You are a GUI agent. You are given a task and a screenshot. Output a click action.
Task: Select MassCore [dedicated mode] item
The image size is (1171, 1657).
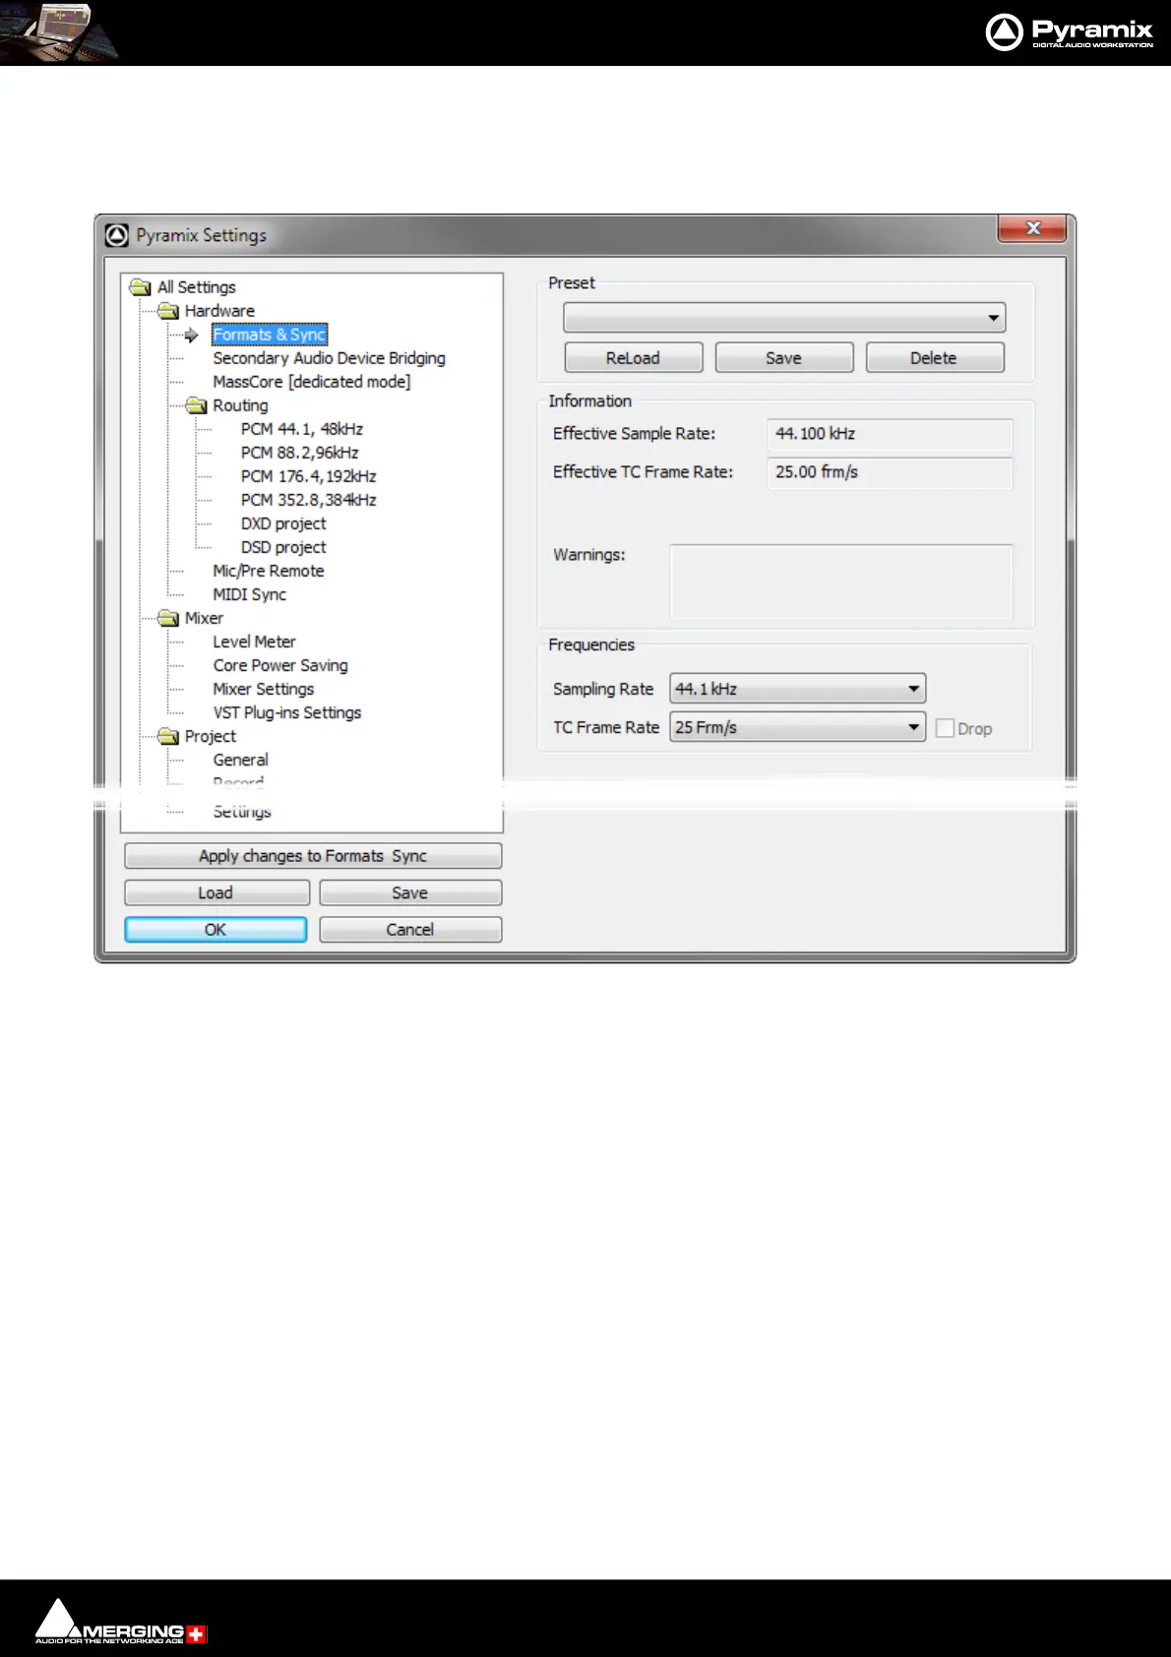click(x=312, y=382)
